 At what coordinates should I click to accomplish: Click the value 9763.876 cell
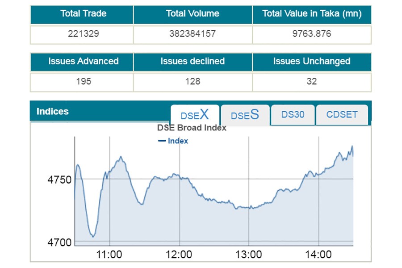[311, 34]
